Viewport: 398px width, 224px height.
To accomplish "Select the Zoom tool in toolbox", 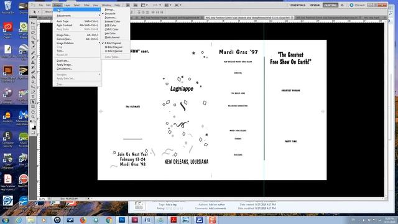I will (33, 117).
